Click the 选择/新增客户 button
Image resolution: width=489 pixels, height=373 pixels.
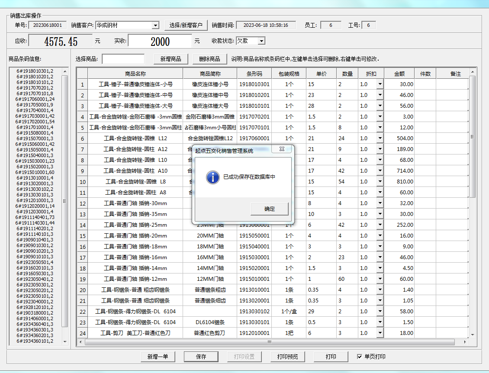[x=186, y=25]
